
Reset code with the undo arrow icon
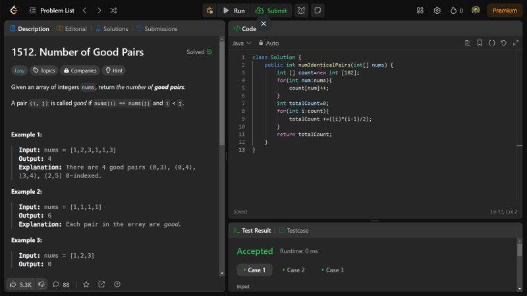[x=504, y=43]
